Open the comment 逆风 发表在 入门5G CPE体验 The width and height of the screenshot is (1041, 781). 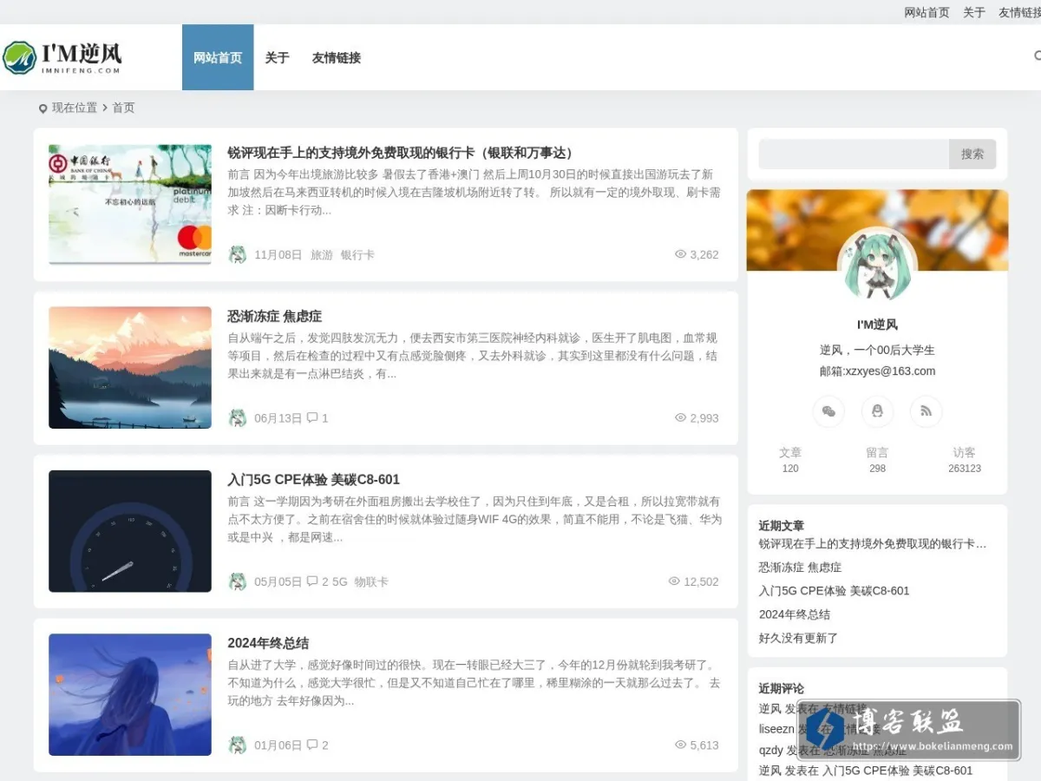[866, 771]
